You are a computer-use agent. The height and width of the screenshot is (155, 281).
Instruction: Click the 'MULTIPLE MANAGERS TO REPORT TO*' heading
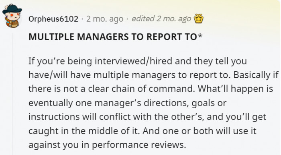tap(116, 37)
